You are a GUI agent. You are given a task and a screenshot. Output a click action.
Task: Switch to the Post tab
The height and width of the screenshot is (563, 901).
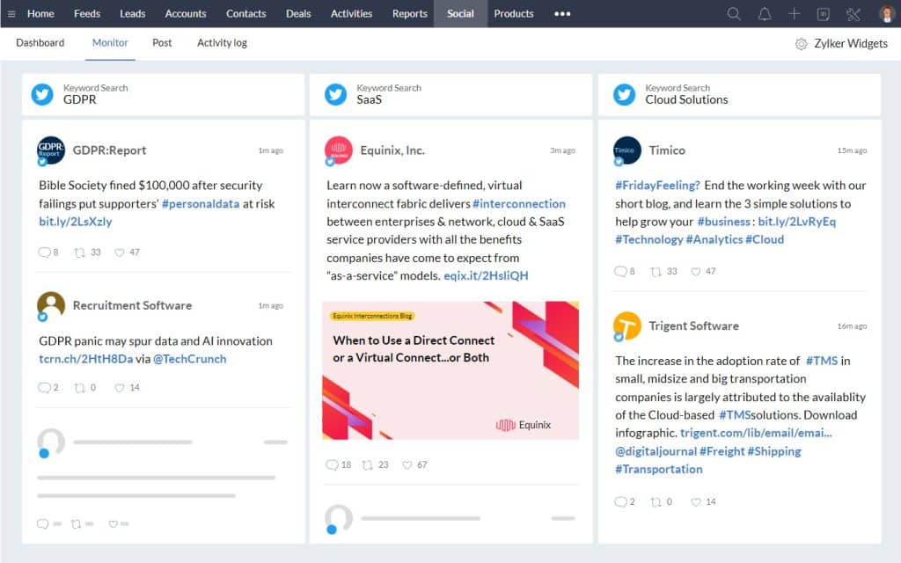coord(162,42)
